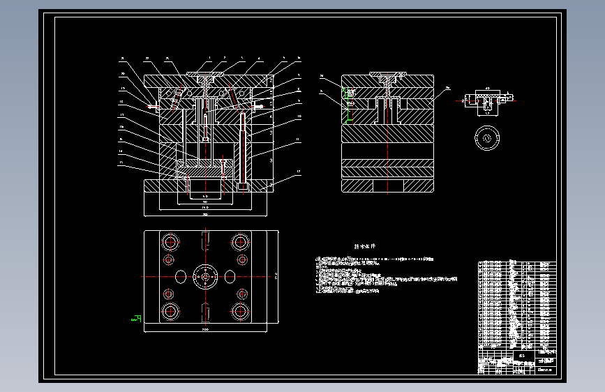Pick the circular part view below the detail section

click(487, 137)
